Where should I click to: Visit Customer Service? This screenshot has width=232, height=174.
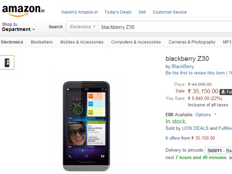(170, 12)
